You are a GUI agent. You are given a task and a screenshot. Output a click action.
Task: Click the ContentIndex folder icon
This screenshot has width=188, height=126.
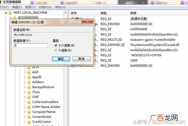click(x=29, y=117)
